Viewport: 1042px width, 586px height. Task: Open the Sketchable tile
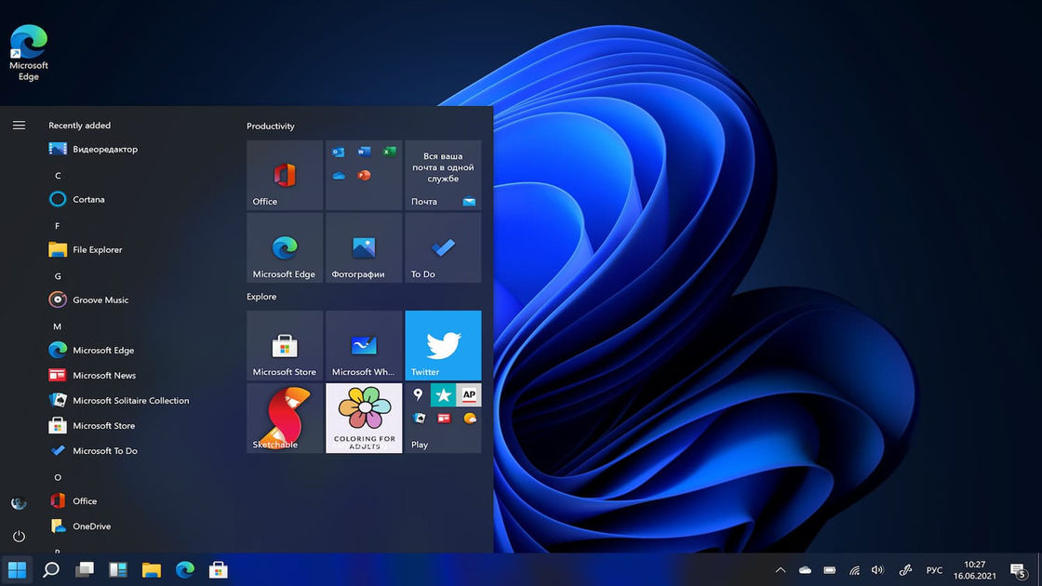point(285,418)
